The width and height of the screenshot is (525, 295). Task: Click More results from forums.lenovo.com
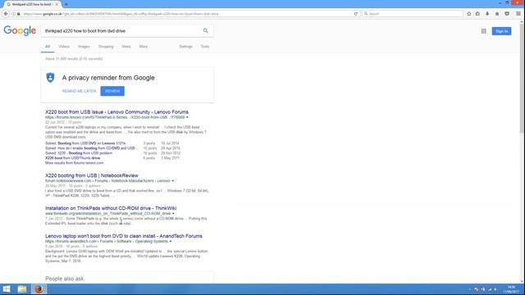75,163
